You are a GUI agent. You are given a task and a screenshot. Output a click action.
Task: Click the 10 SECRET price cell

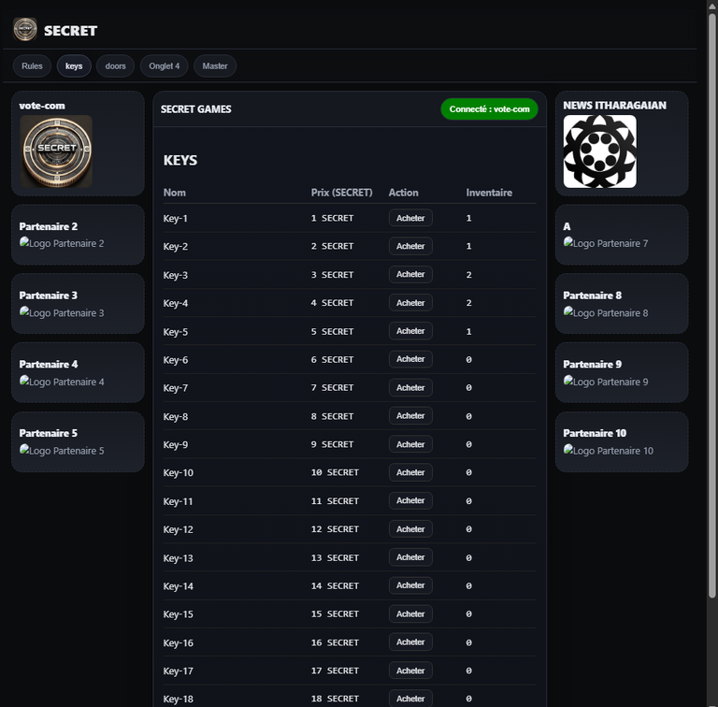coord(335,472)
